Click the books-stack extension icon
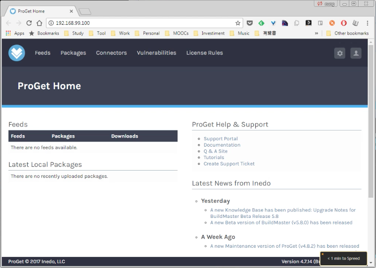The width and height of the screenshot is (376, 268). pos(355,23)
